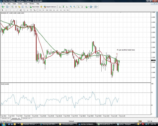Expand the 5 Windows Explorer taskbar group arrow

(x=76, y=124)
